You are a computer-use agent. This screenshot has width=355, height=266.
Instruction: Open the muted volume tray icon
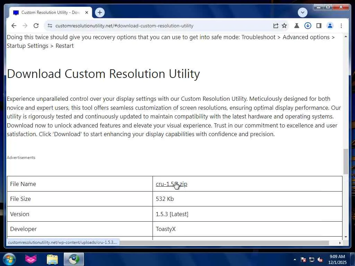[320, 259]
